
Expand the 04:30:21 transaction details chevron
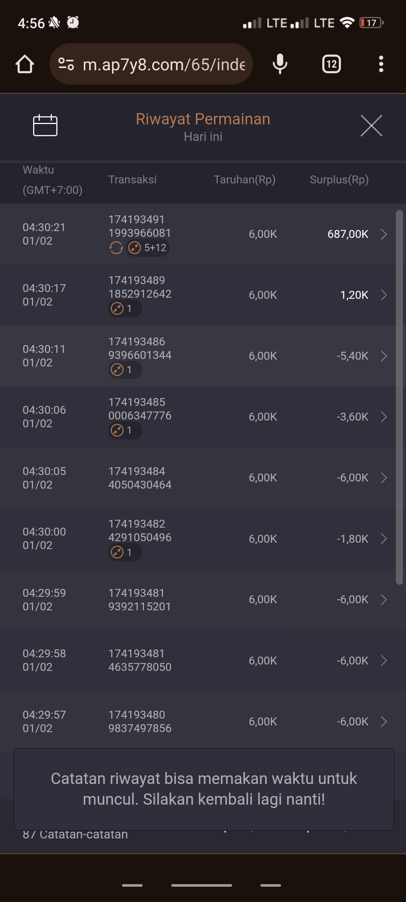[384, 234]
